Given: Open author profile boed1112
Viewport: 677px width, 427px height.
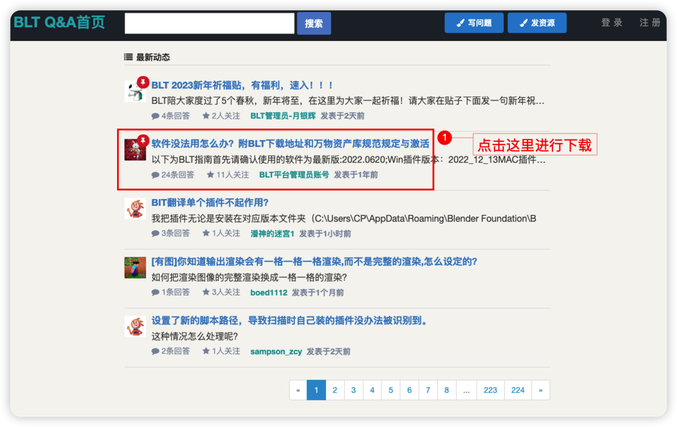Looking at the screenshot, I should coord(269,293).
